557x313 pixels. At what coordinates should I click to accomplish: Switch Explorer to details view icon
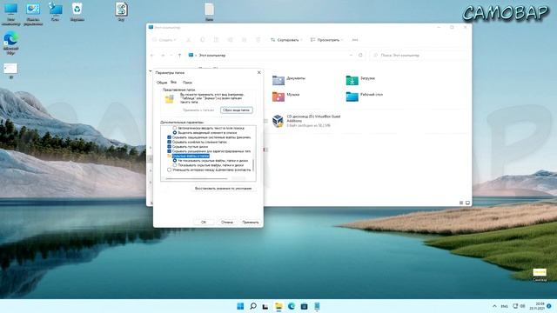[x=461, y=203]
